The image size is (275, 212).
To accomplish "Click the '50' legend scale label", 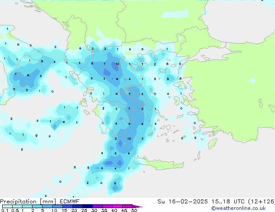I will (x=134, y=210).
